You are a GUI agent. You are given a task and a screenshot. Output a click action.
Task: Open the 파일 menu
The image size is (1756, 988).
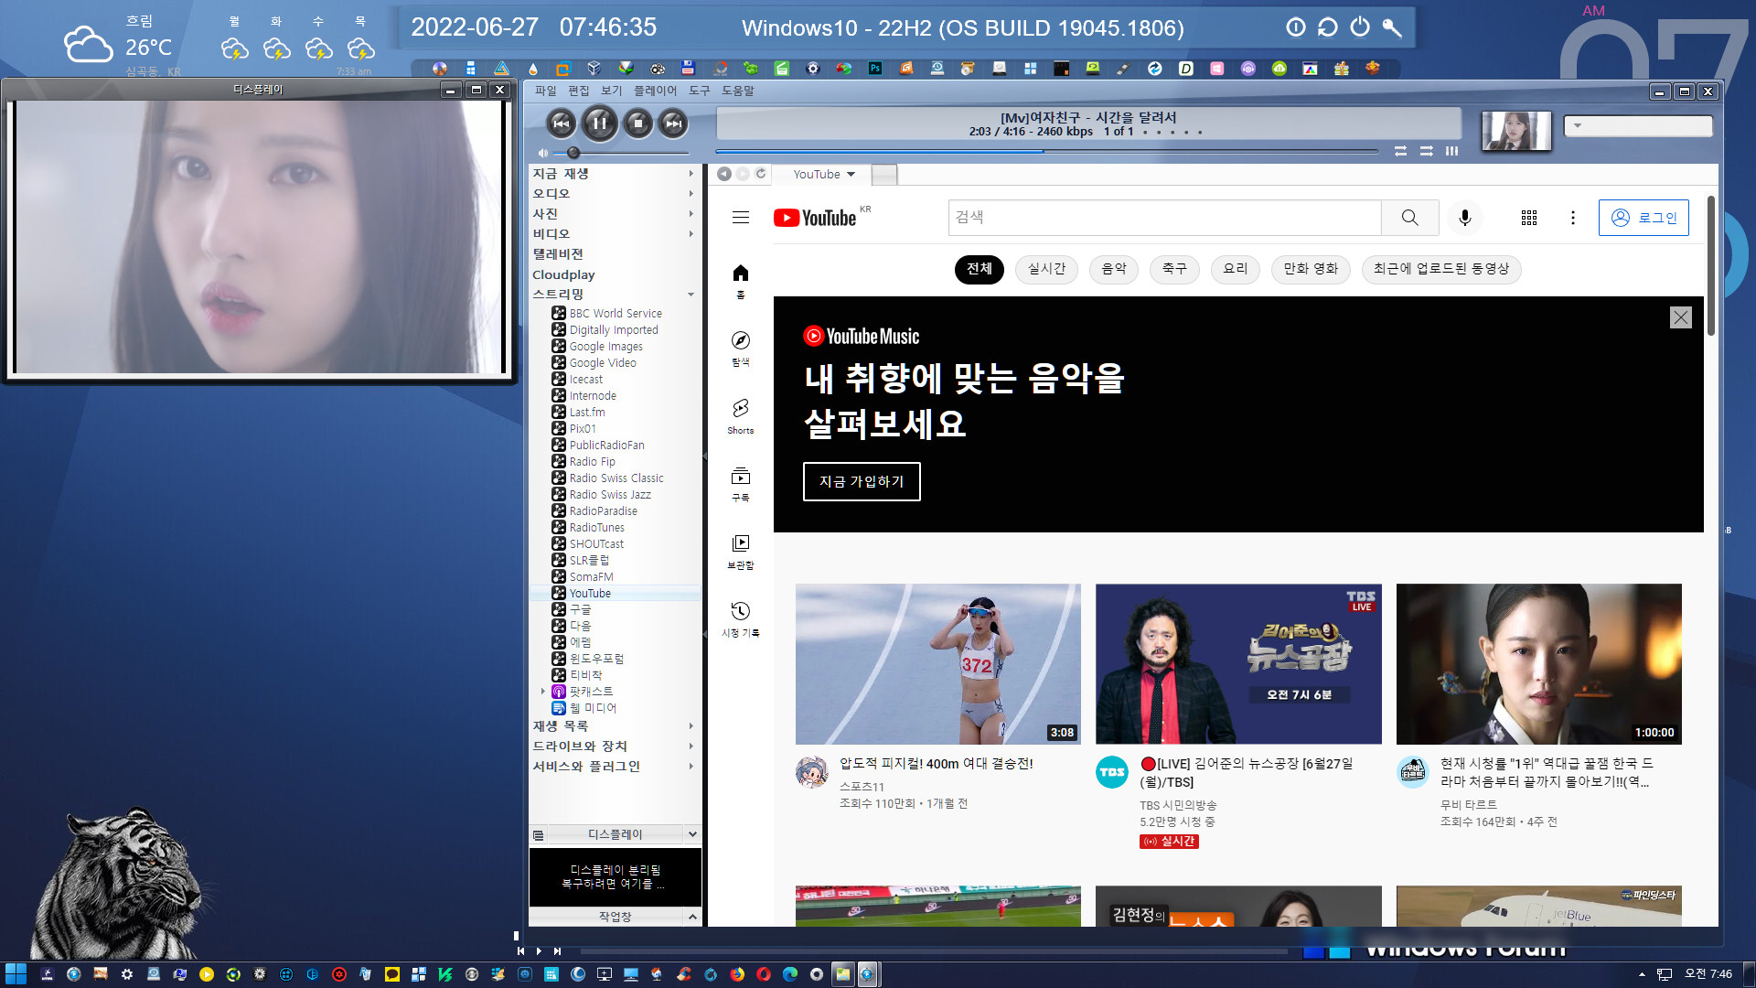[x=545, y=91]
